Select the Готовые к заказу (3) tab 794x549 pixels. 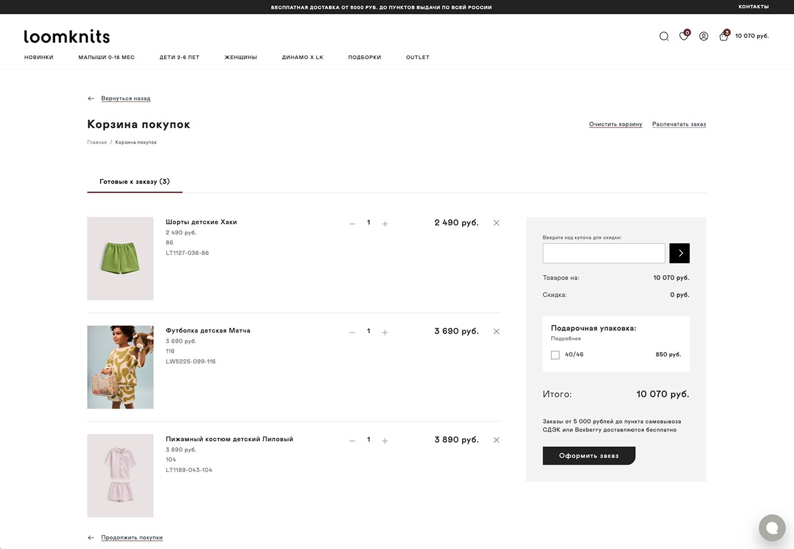pyautogui.click(x=135, y=181)
